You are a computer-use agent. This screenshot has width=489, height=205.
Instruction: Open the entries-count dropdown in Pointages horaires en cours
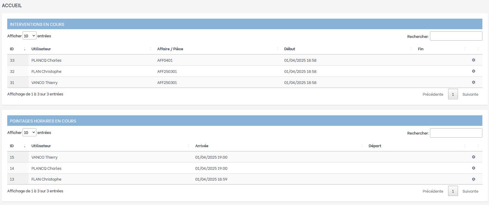click(30, 132)
